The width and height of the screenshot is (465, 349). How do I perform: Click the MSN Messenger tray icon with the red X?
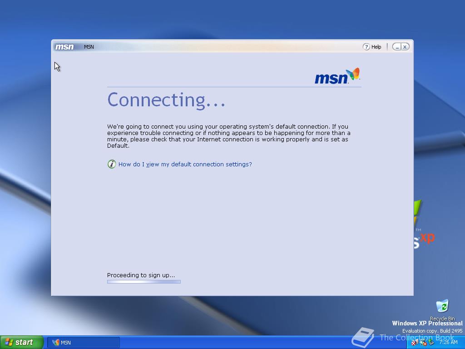(415, 343)
